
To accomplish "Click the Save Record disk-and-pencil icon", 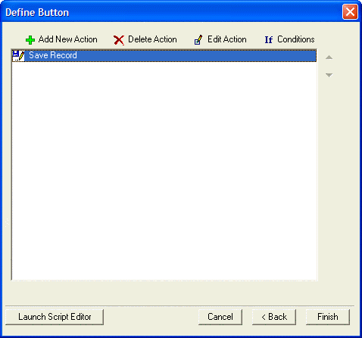I will click(x=18, y=55).
